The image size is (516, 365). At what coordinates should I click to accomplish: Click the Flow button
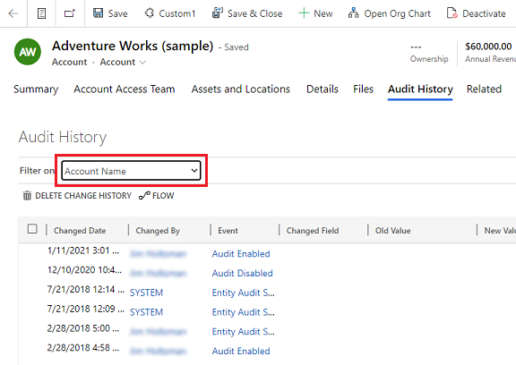coord(157,196)
